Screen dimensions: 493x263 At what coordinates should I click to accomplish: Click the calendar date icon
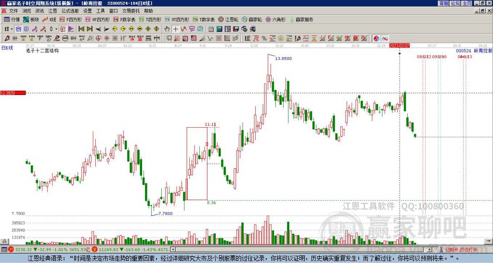[x=211, y=29]
